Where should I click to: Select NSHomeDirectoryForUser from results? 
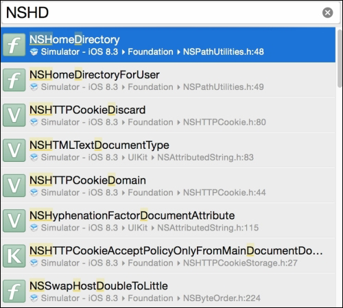168,80
